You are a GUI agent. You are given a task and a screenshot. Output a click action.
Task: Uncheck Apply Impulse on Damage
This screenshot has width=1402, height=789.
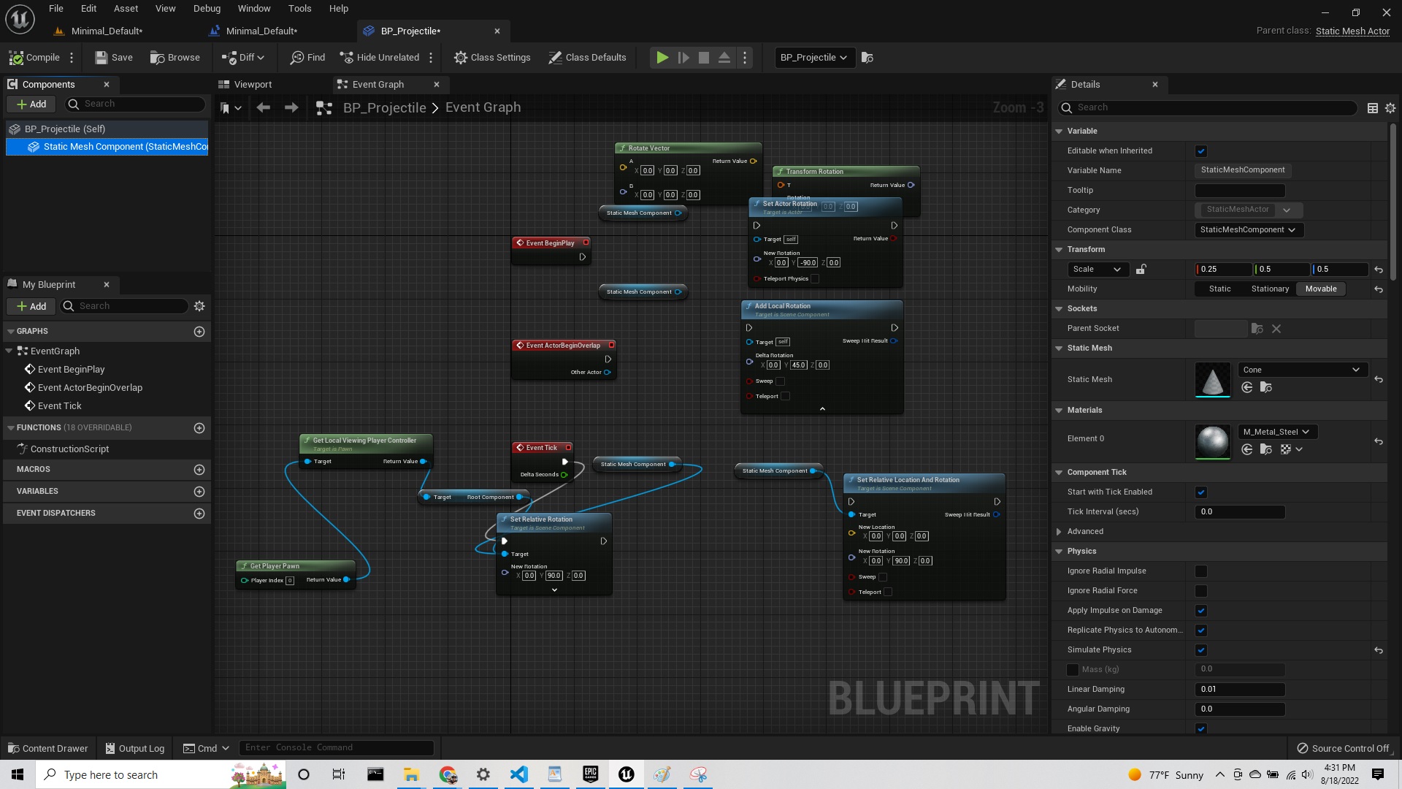coord(1201,611)
